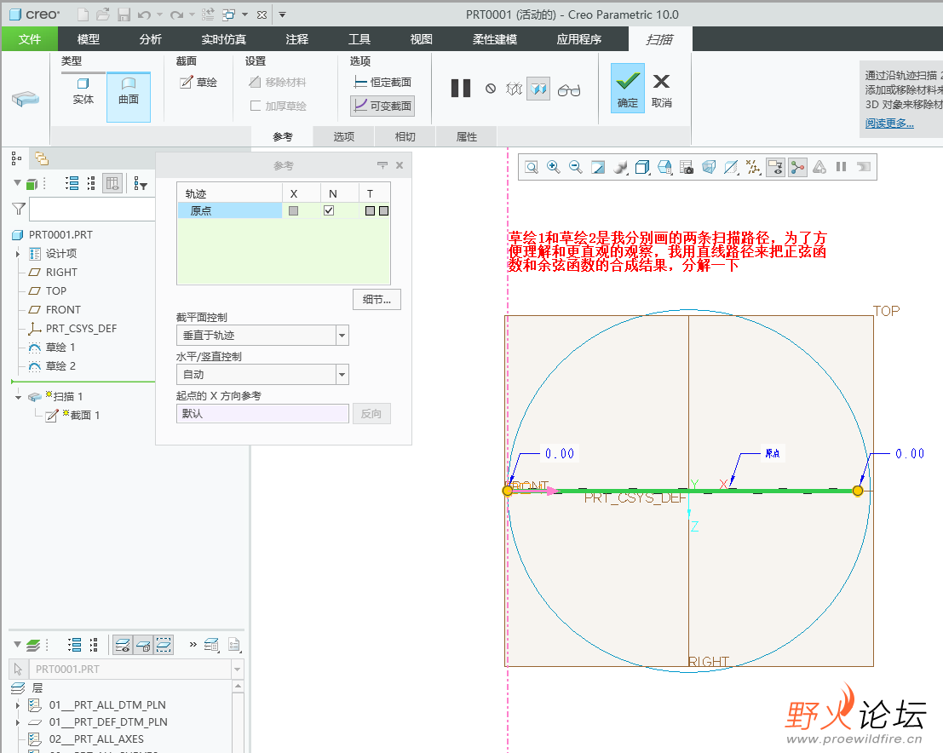943x753 pixels.
Task: Click the Regenerate icon in quick access toolbar
Action: coord(208,14)
